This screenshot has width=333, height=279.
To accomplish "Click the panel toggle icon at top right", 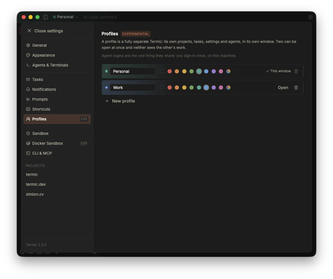I will click(x=310, y=17).
